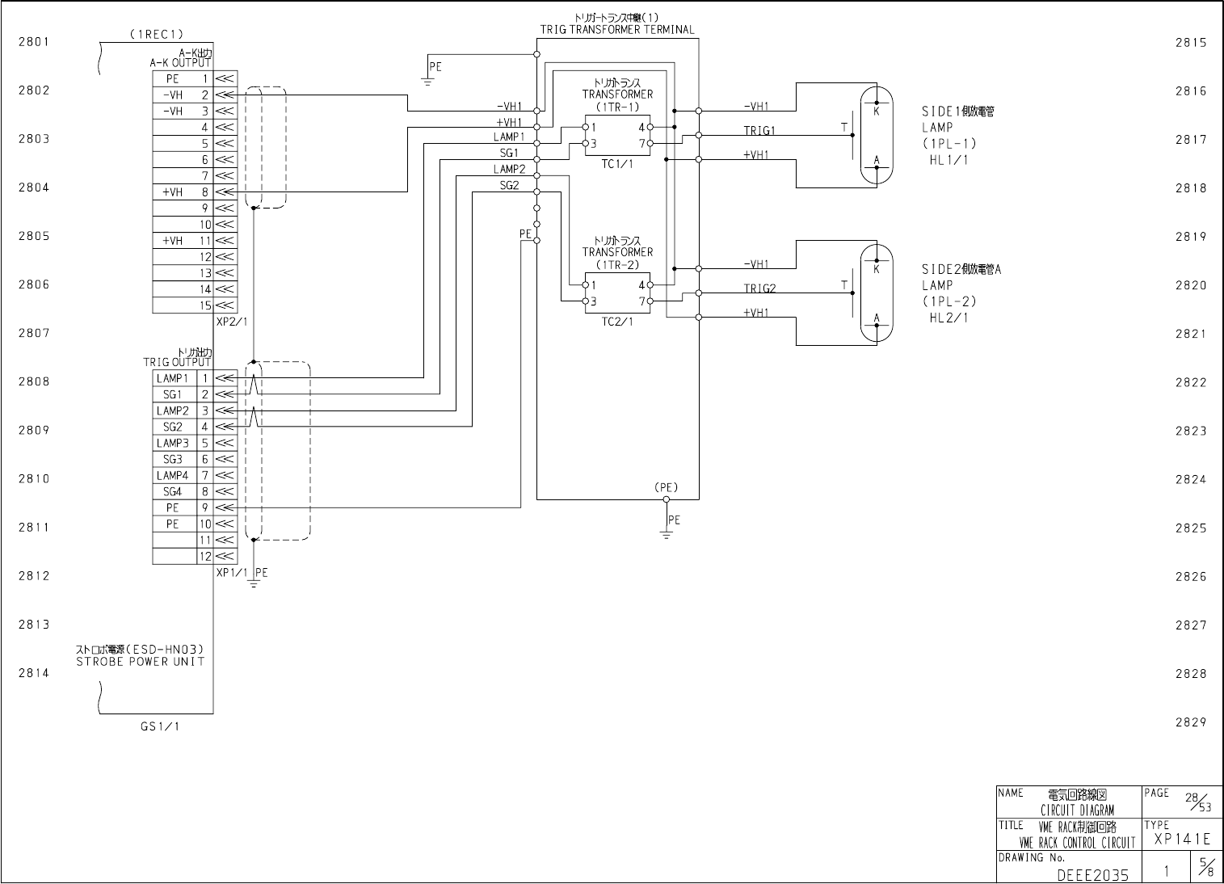
Task: Select the sheet fraction 5/8
Action: (x=1206, y=869)
